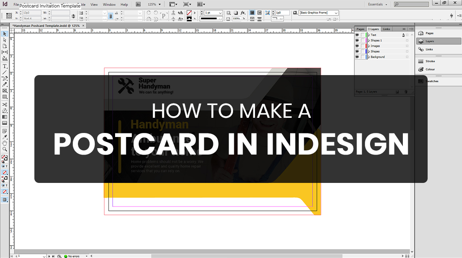Select the Selection tool in the toolbar
This screenshot has width=462, height=258.
point(4,33)
